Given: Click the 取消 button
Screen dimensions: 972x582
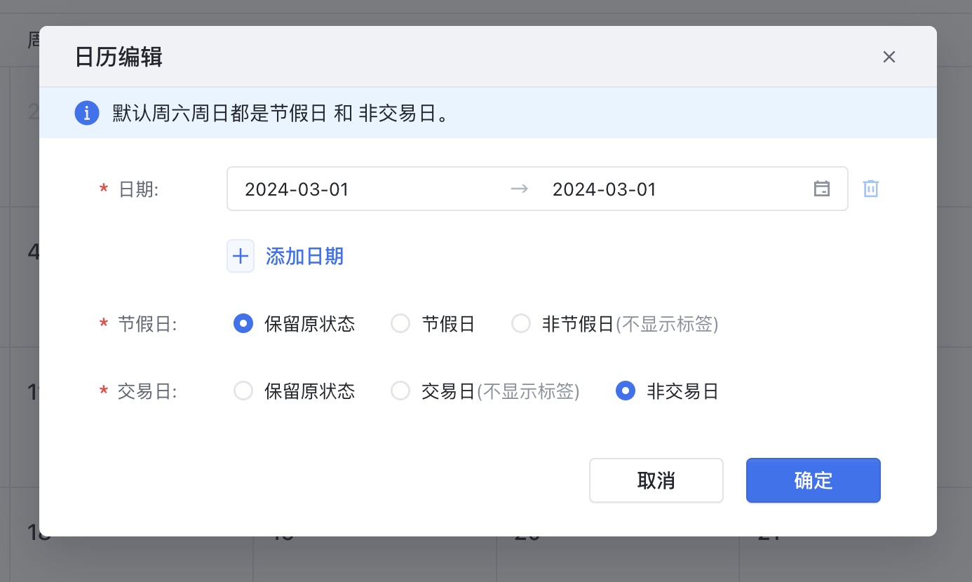Looking at the screenshot, I should (656, 480).
